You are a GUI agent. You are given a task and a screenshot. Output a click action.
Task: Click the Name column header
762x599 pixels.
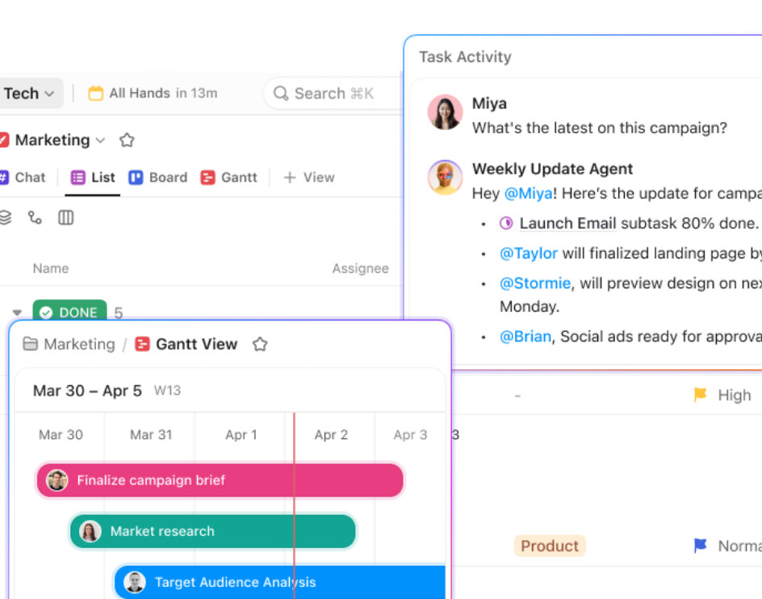pyautogui.click(x=51, y=268)
